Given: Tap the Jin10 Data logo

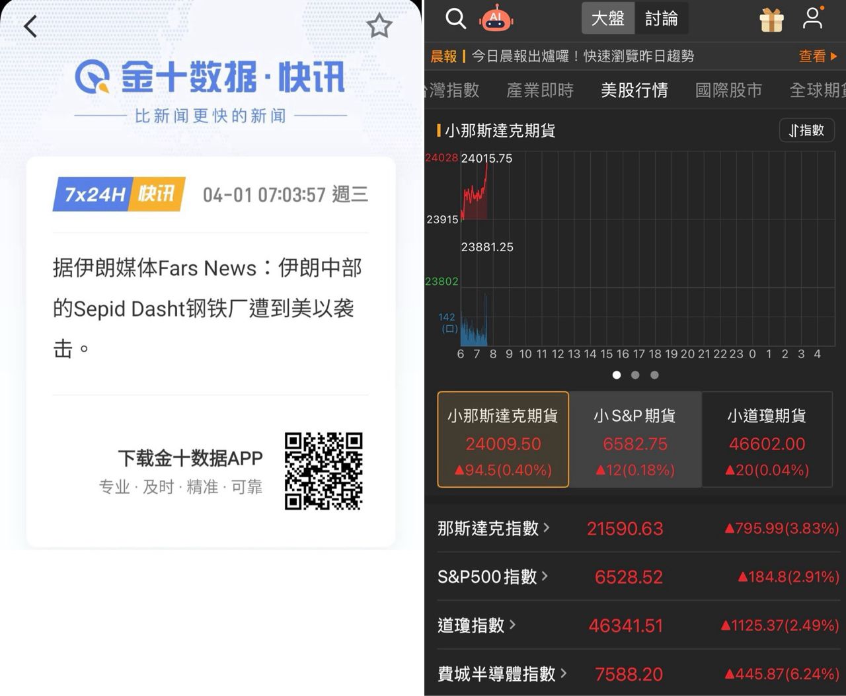Looking at the screenshot, I should (x=210, y=77).
